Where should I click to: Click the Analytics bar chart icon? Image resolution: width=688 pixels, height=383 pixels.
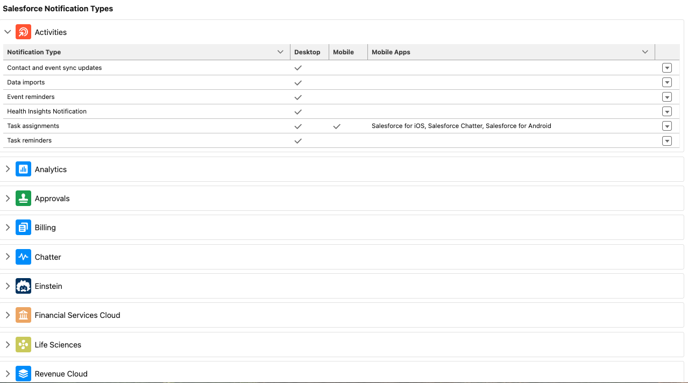point(23,169)
